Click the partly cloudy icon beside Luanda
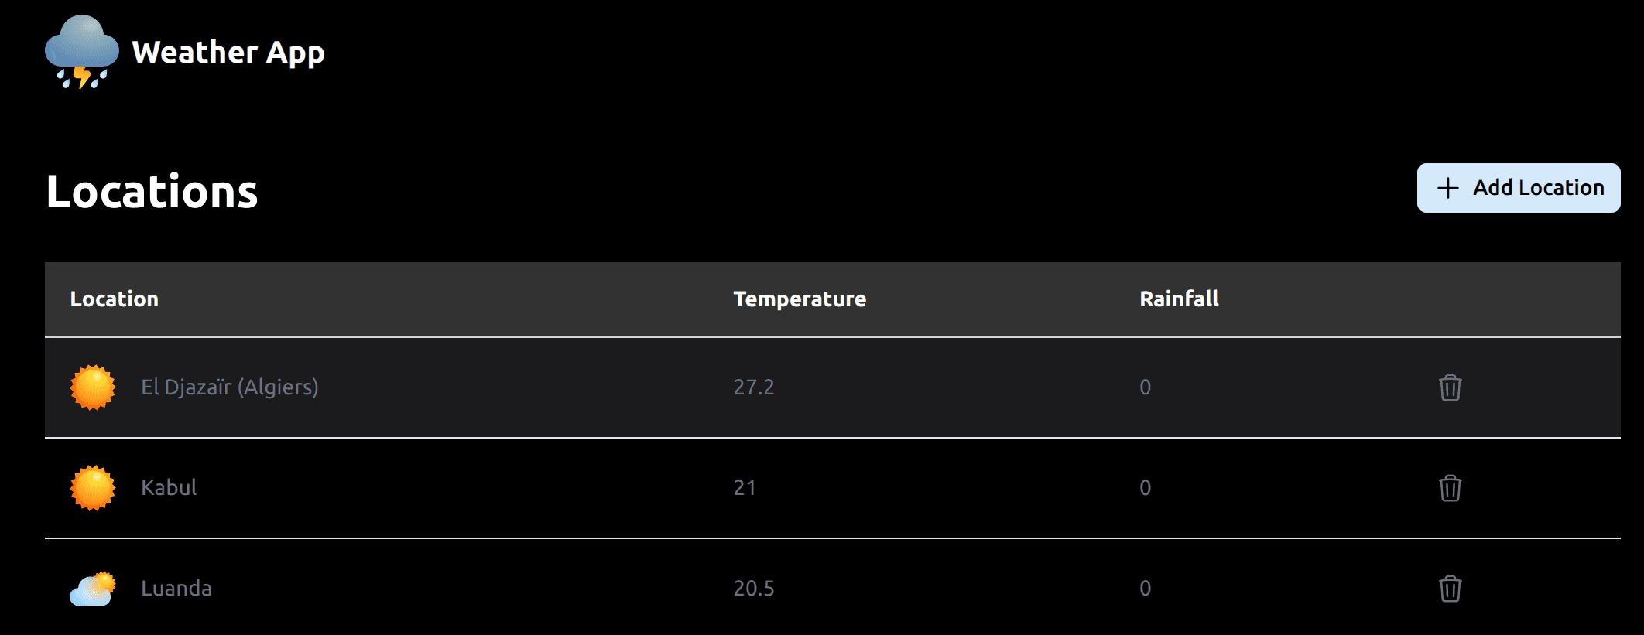The height and width of the screenshot is (635, 1644). click(x=92, y=588)
